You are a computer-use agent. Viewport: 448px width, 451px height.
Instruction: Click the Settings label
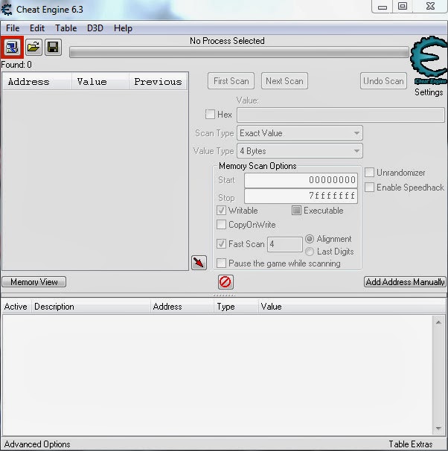(x=429, y=92)
